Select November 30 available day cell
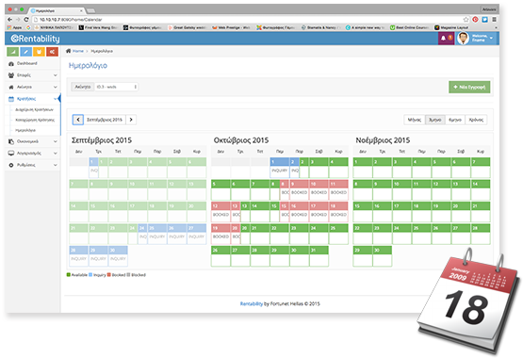 383,256
